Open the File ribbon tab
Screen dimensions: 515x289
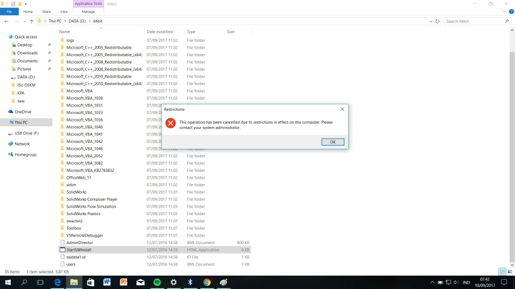(9, 11)
